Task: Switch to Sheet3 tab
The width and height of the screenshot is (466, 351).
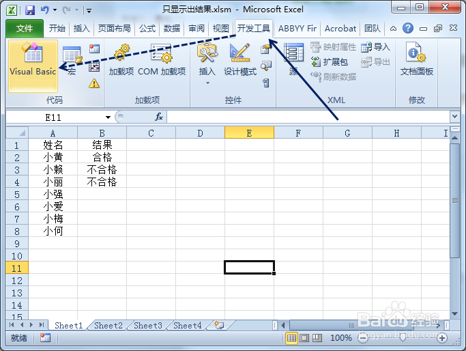Action: coord(147,326)
